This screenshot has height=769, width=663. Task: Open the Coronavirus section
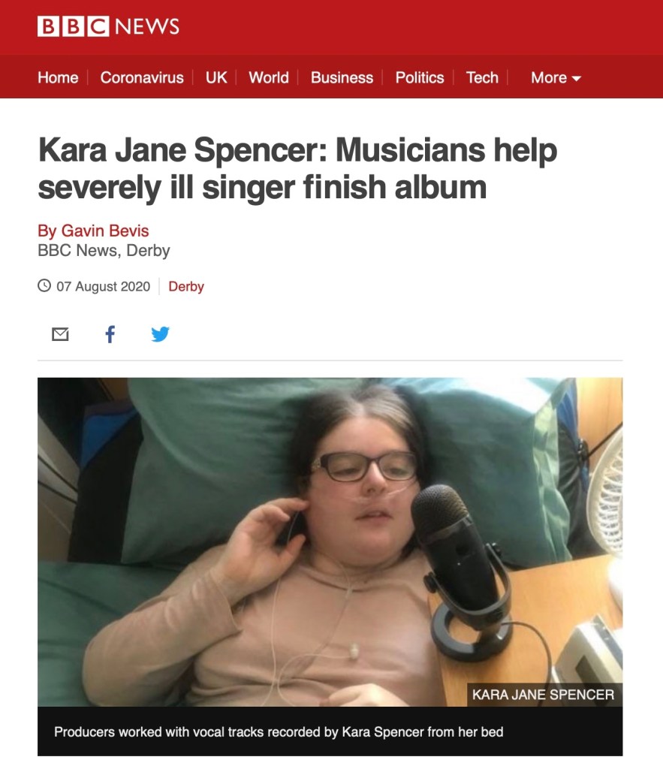pyautogui.click(x=142, y=77)
